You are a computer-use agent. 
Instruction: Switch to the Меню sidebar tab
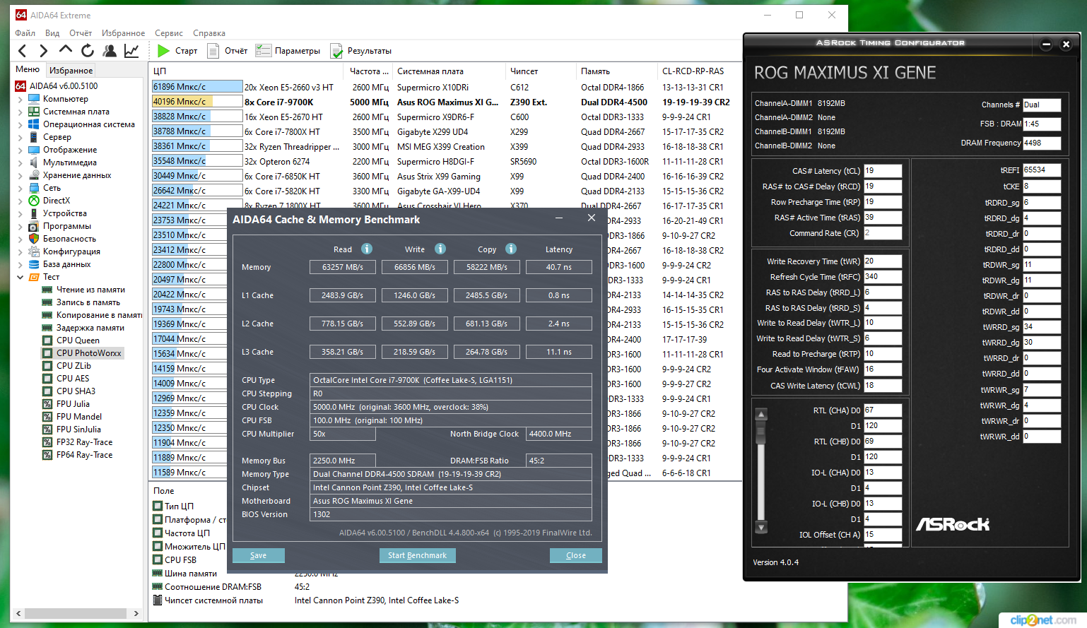click(28, 69)
